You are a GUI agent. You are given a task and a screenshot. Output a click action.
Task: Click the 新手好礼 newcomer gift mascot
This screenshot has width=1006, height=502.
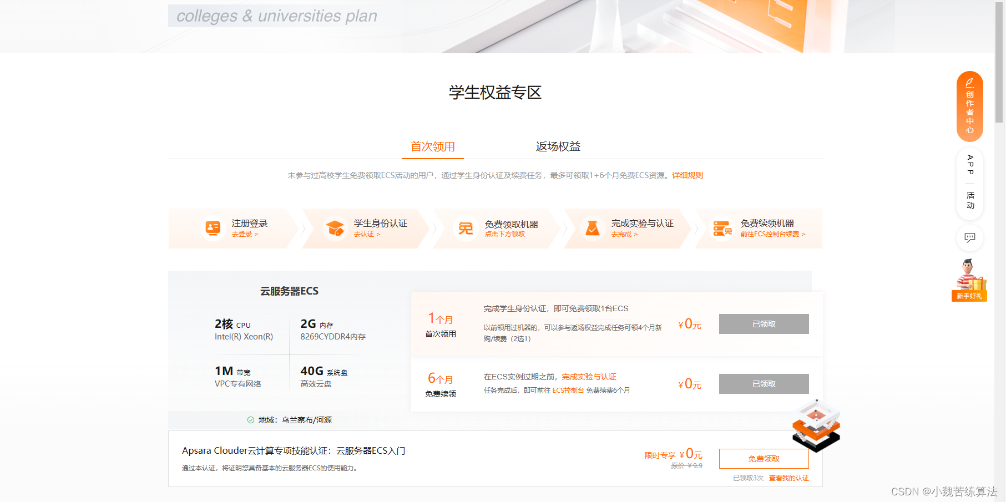[x=969, y=280]
